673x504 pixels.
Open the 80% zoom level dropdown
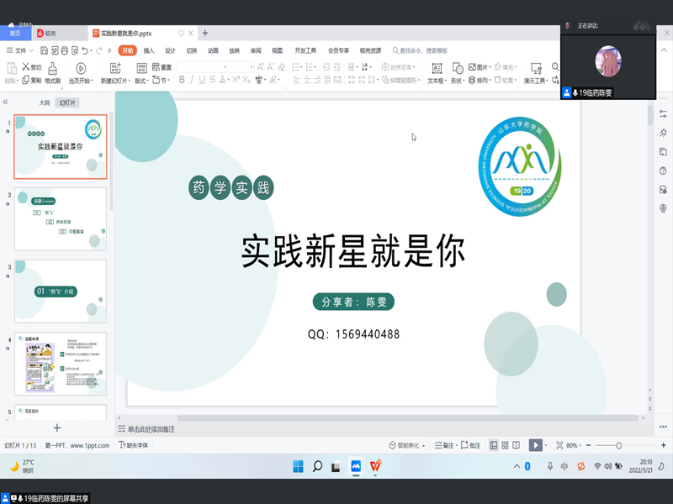[x=573, y=445]
